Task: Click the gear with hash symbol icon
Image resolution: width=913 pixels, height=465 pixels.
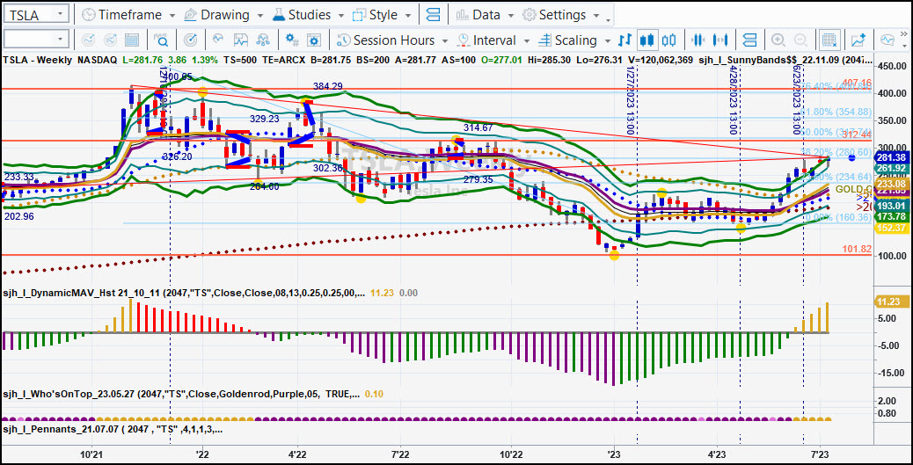Action: 292,40
